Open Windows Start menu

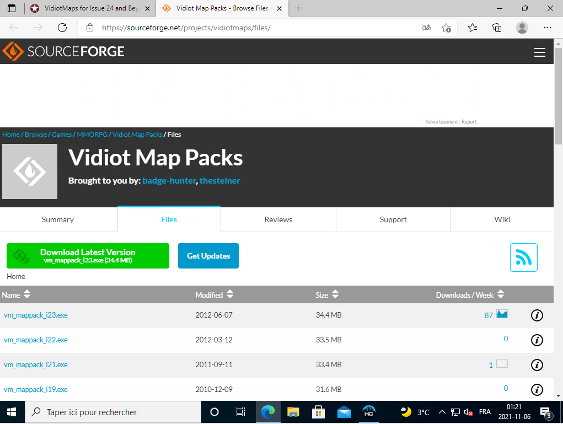tap(12, 412)
